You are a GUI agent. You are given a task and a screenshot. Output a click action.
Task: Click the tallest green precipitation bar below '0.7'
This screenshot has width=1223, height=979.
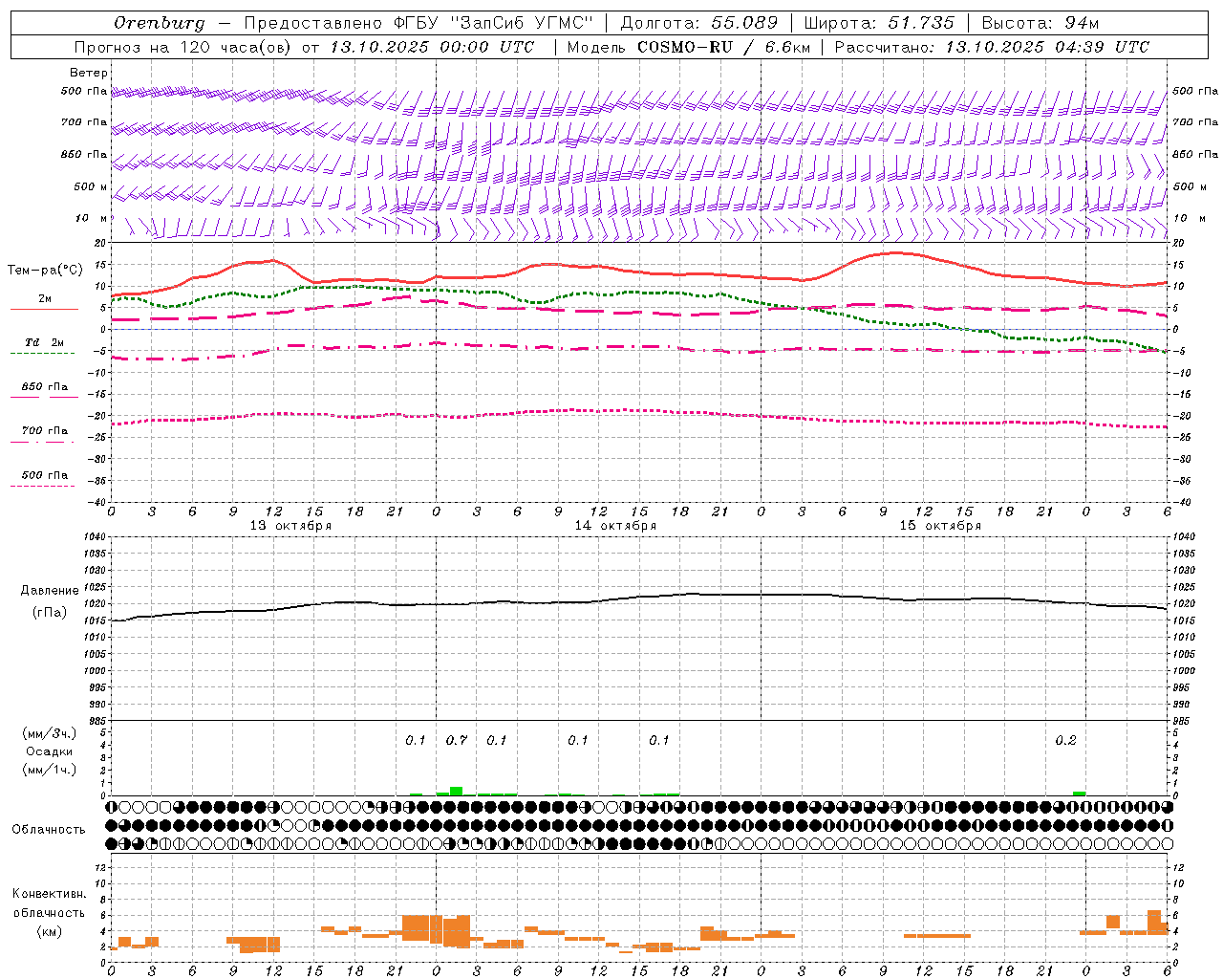pos(457,791)
